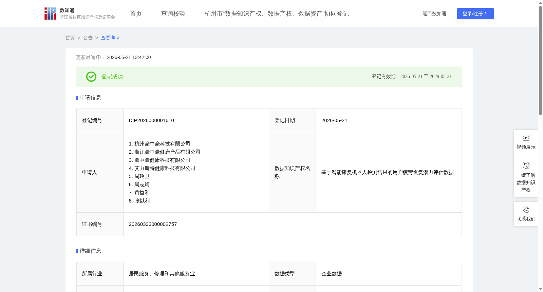Click the 登录/注册 button
Image resolution: width=543 pixels, height=292 pixels.
point(475,14)
